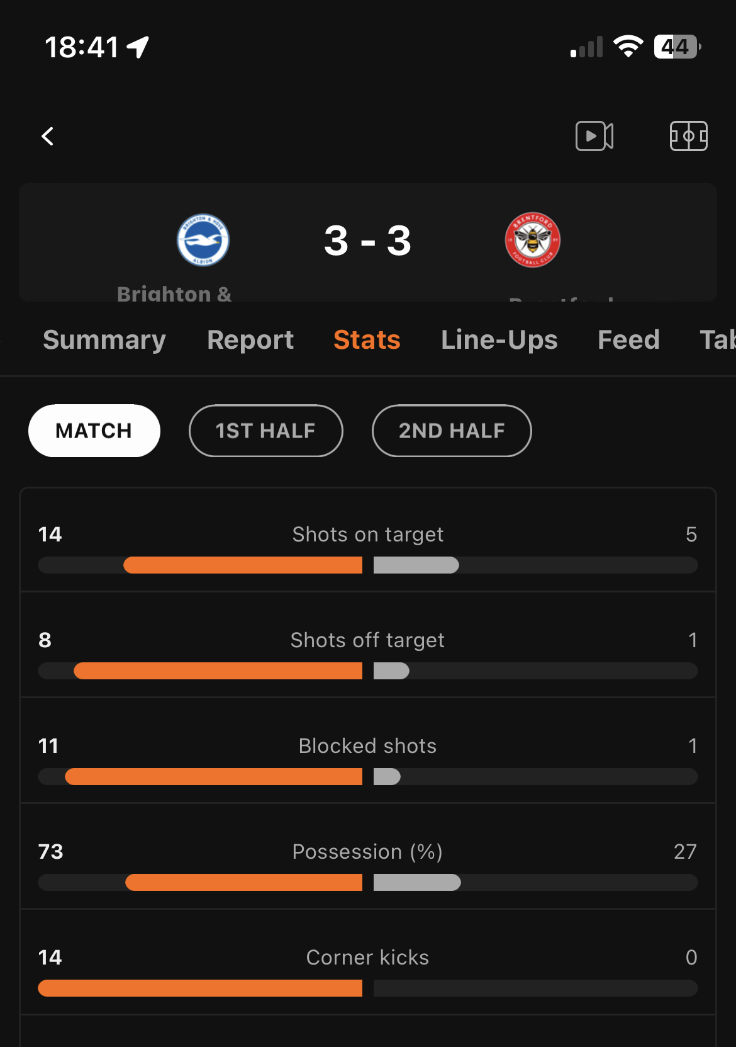Tap the Shots on target row label

click(368, 535)
